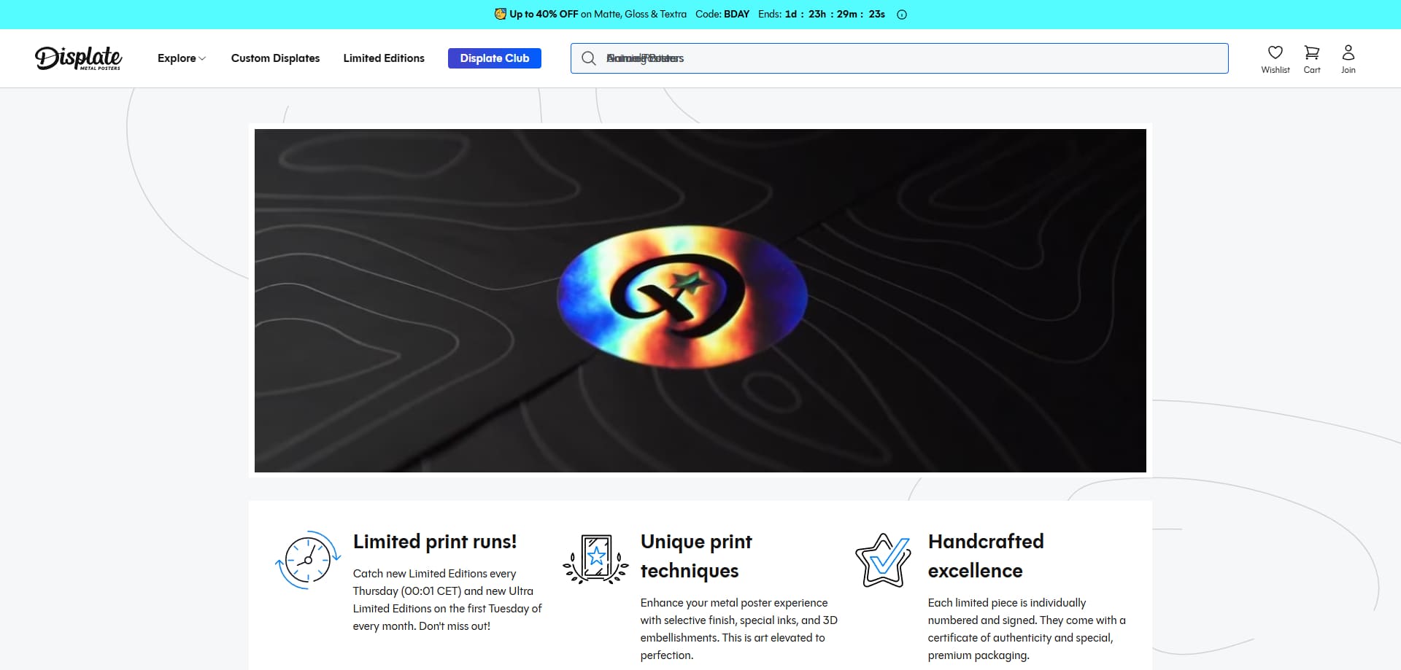
Task: Expand the Explore menu
Action: (x=182, y=58)
